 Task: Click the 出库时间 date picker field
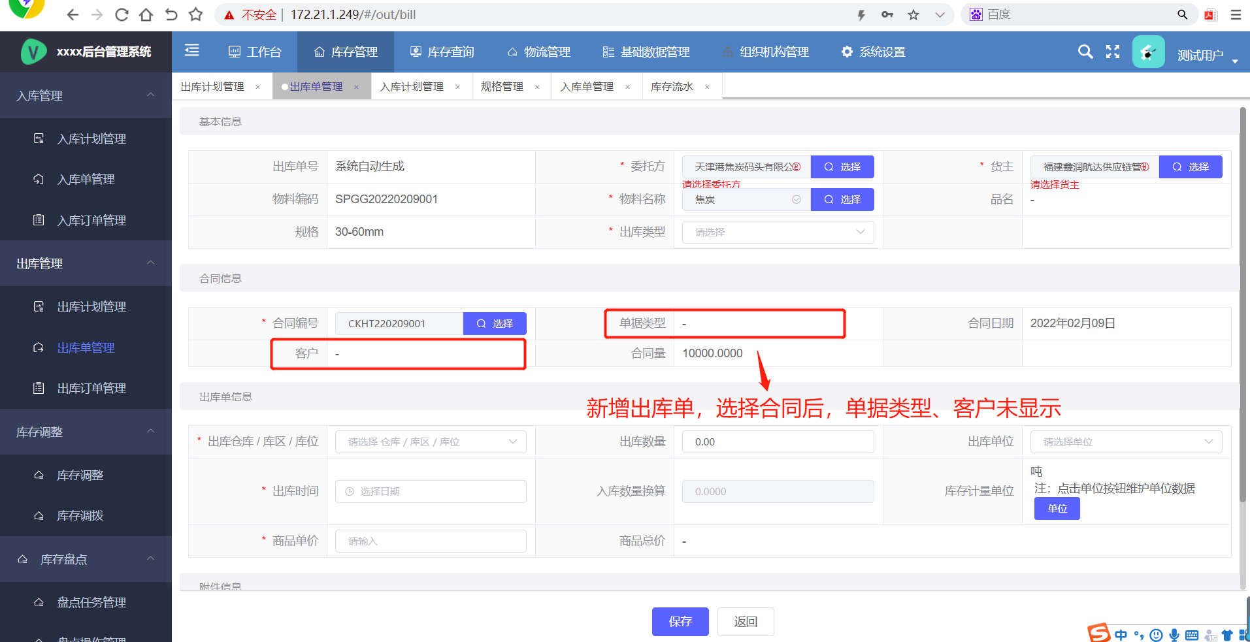[x=431, y=491]
